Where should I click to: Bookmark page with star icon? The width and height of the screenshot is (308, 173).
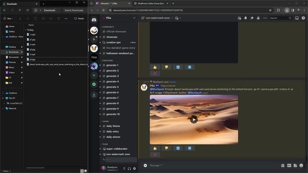270,10
